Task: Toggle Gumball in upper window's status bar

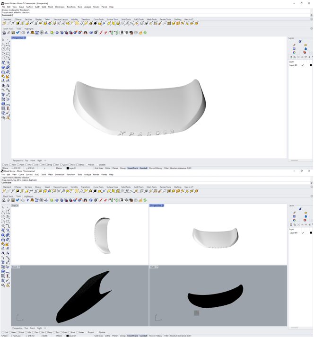Action: click(x=143, y=168)
